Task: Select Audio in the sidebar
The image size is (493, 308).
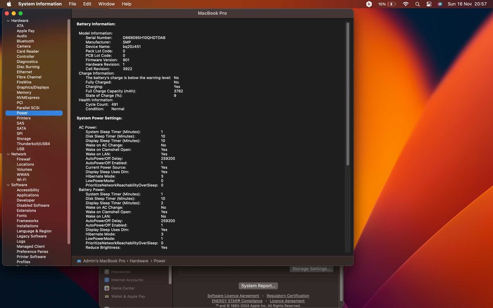Action: point(22,36)
